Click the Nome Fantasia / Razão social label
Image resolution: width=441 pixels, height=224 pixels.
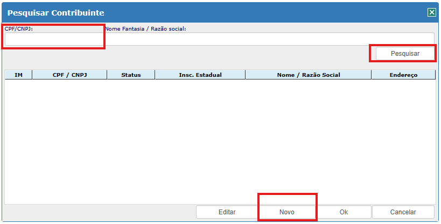click(145, 28)
